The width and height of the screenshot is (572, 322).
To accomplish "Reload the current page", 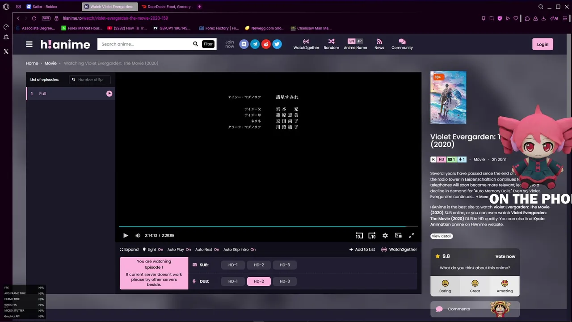I will [x=34, y=18].
